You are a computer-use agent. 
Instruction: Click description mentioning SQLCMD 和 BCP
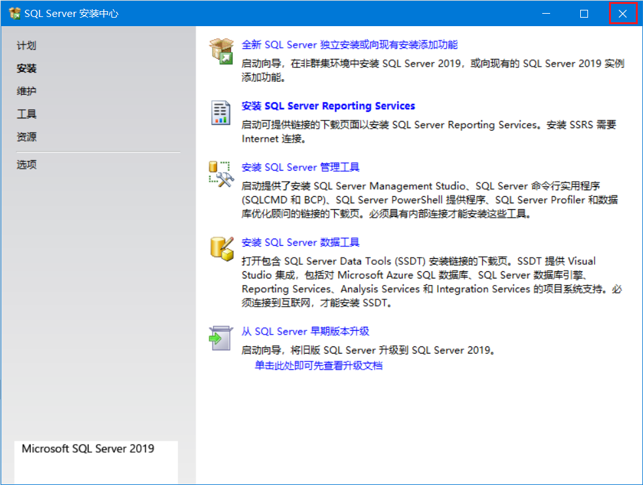[x=429, y=200]
